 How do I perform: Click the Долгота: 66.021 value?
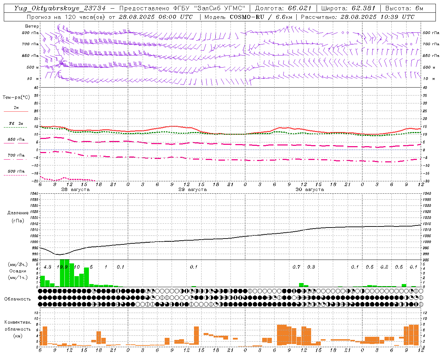[283, 8]
